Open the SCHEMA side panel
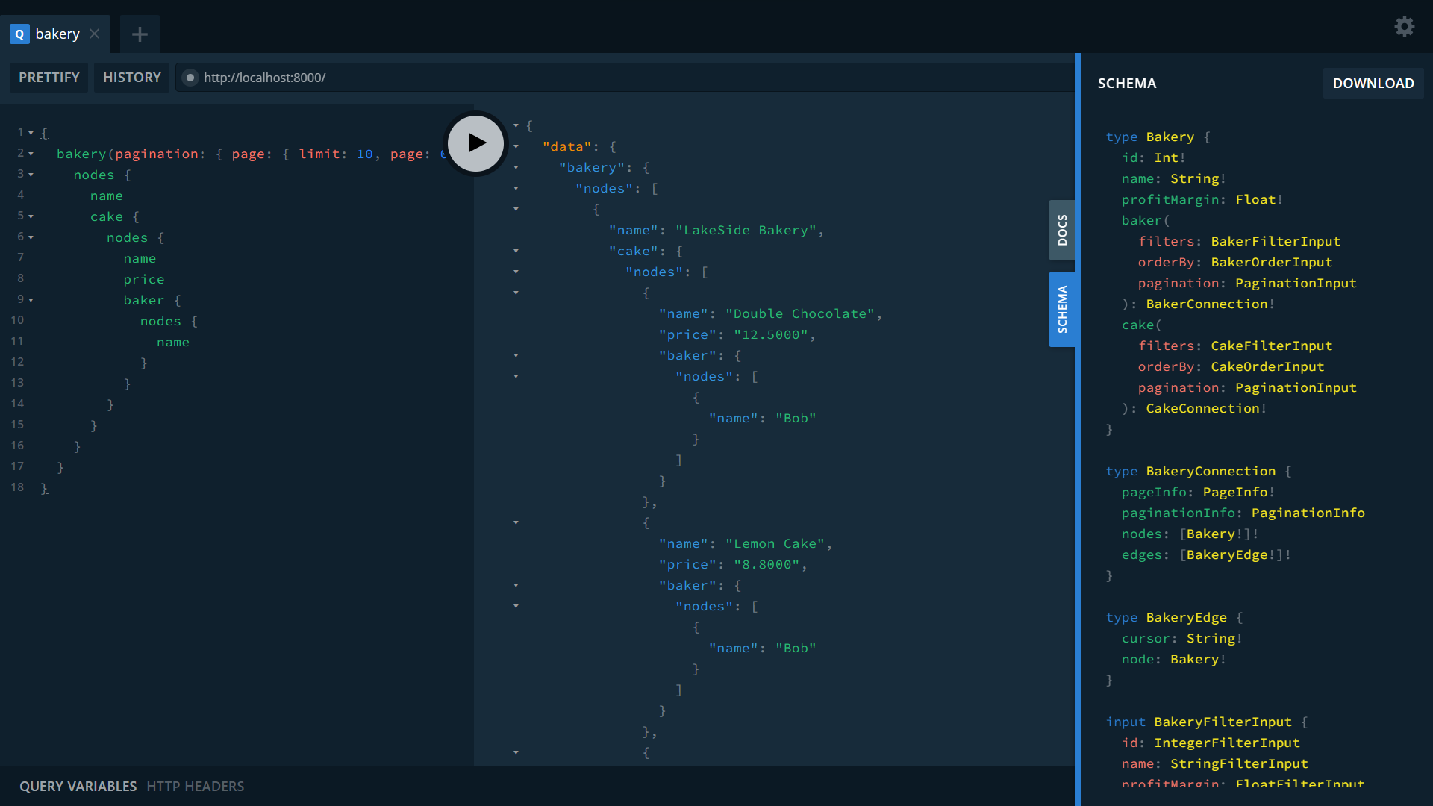This screenshot has height=806, width=1433. tap(1063, 308)
